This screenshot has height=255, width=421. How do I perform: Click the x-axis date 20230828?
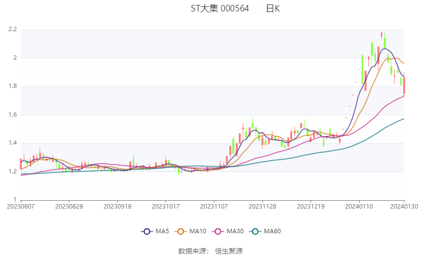69,207
